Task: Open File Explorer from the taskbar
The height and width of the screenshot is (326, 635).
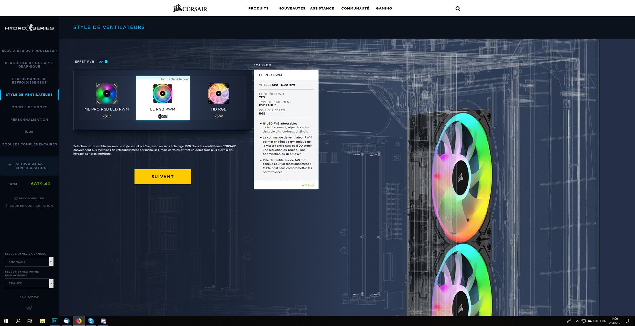Action: (x=42, y=321)
